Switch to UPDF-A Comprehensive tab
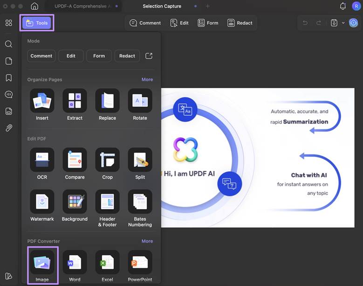 [83, 6]
